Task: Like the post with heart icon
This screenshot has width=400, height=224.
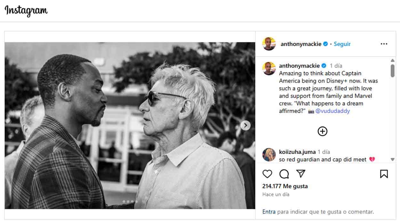Action: (x=267, y=174)
